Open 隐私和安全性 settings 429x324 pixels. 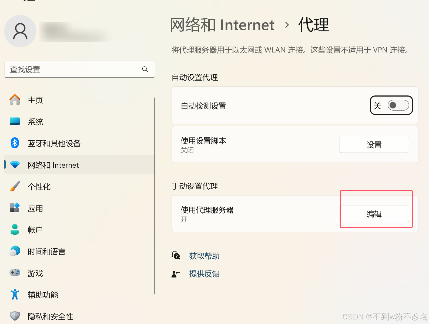79,316
